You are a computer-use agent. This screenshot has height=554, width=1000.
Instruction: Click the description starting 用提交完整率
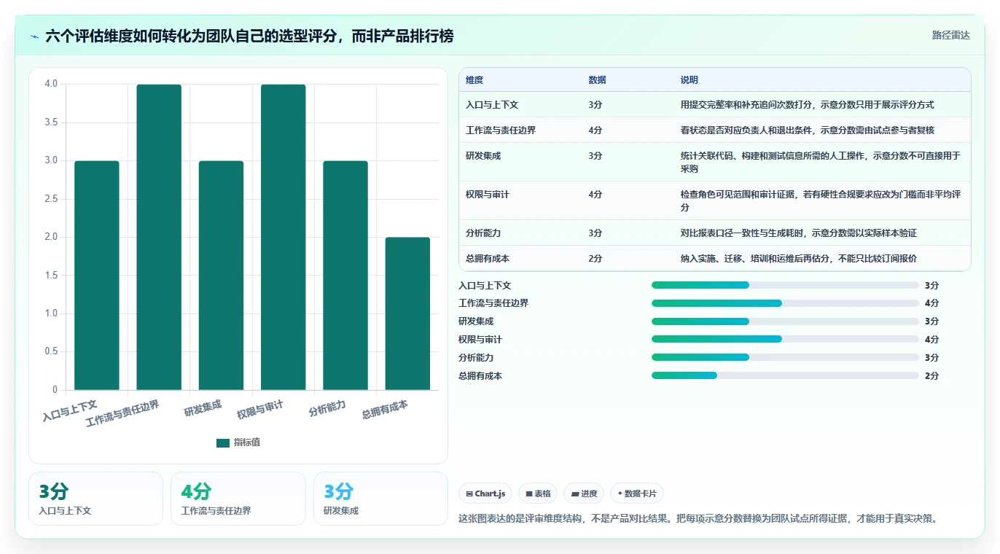(x=808, y=105)
